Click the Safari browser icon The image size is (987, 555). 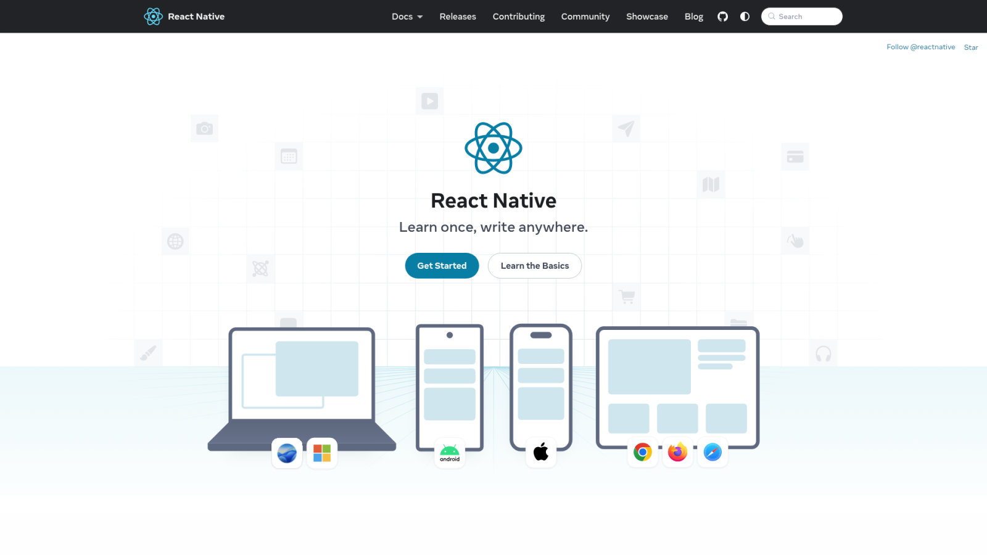pyautogui.click(x=712, y=453)
